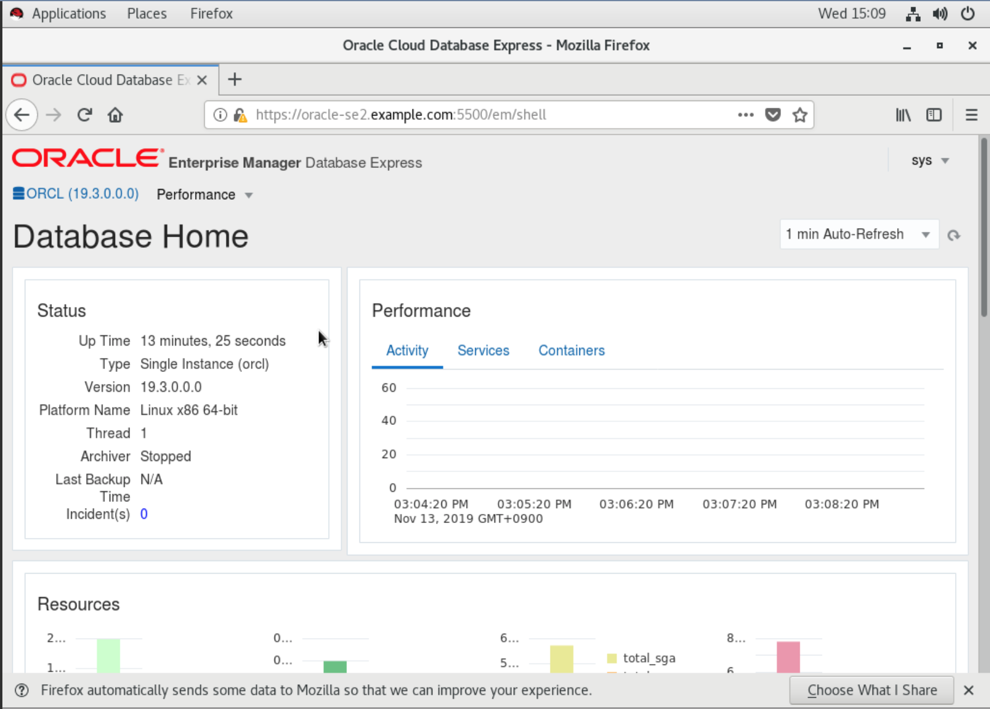This screenshot has width=990, height=709.
Task: Click the Resources section heading
Action: pos(78,604)
